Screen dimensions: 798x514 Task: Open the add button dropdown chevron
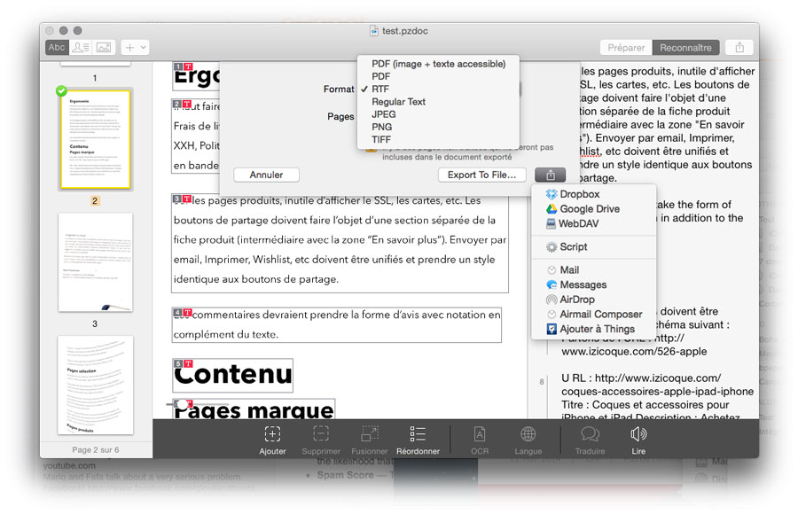144,47
